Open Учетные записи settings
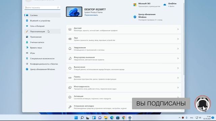The width and height of the screenshot is (216, 121). tap(43, 42)
